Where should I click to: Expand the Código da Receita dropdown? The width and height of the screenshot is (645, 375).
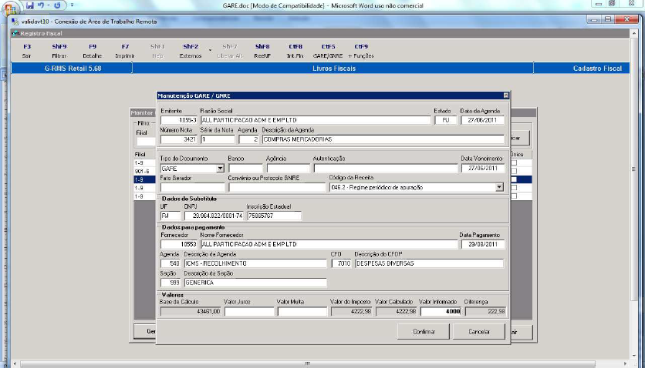pyautogui.click(x=498, y=186)
